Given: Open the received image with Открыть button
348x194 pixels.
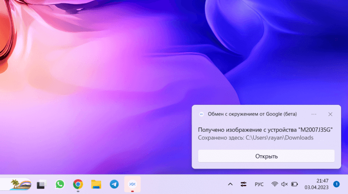Looking at the screenshot, I should pyautogui.click(x=266, y=156).
